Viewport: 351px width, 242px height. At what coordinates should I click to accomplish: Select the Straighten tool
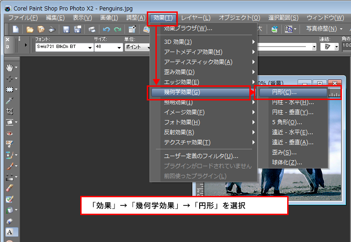click(10, 122)
